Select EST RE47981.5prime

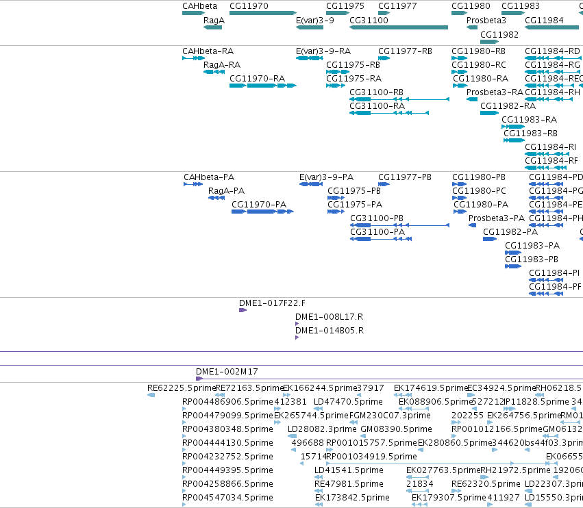point(349,484)
